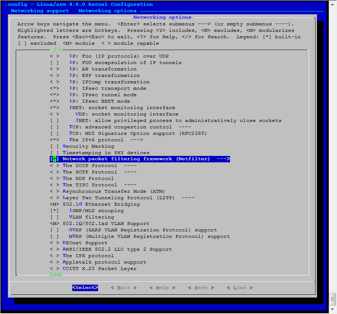Enable the VLAN filtering checkbox
Image resolution: width=337 pixels, height=314 pixels.
(55, 217)
